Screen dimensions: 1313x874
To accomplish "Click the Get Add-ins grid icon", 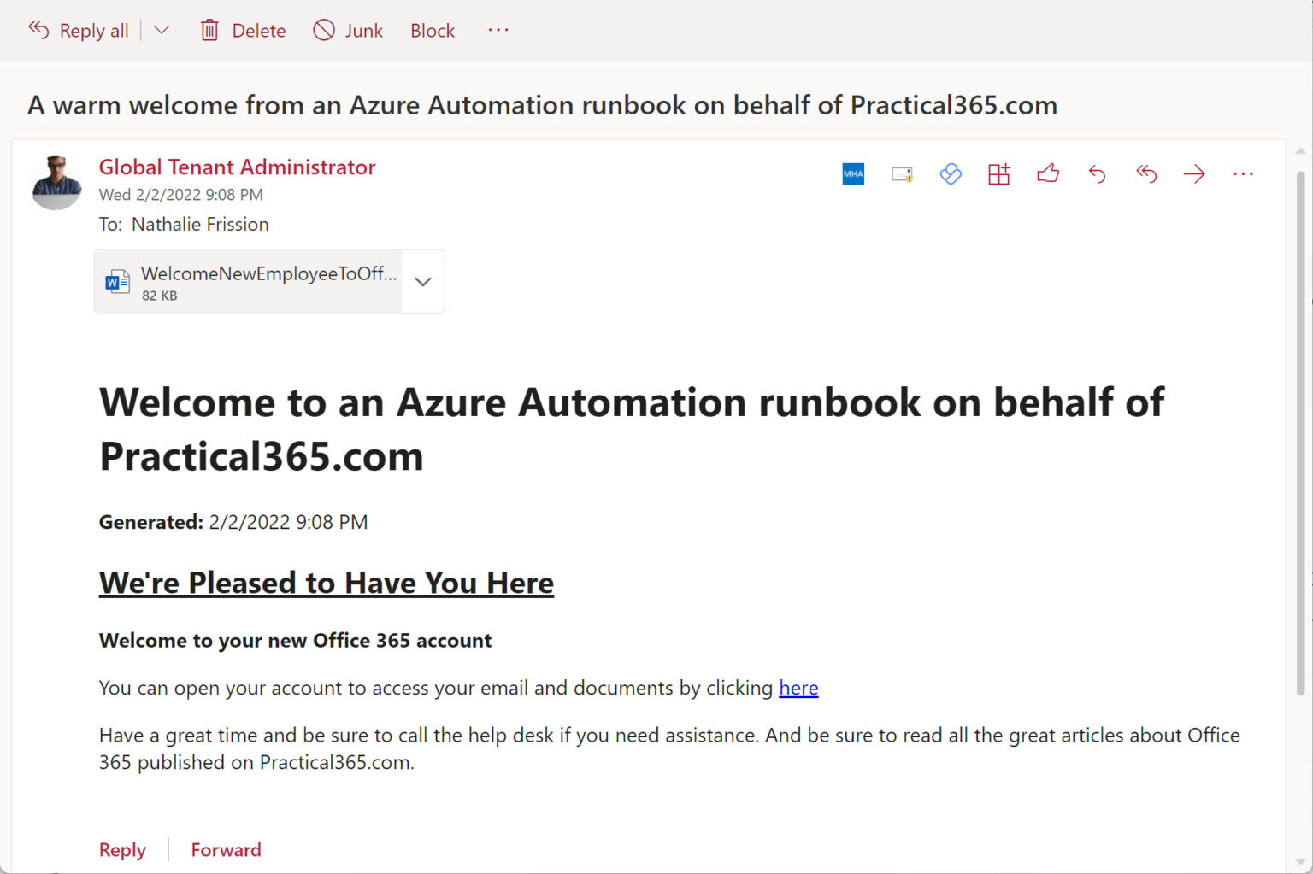I will [999, 174].
